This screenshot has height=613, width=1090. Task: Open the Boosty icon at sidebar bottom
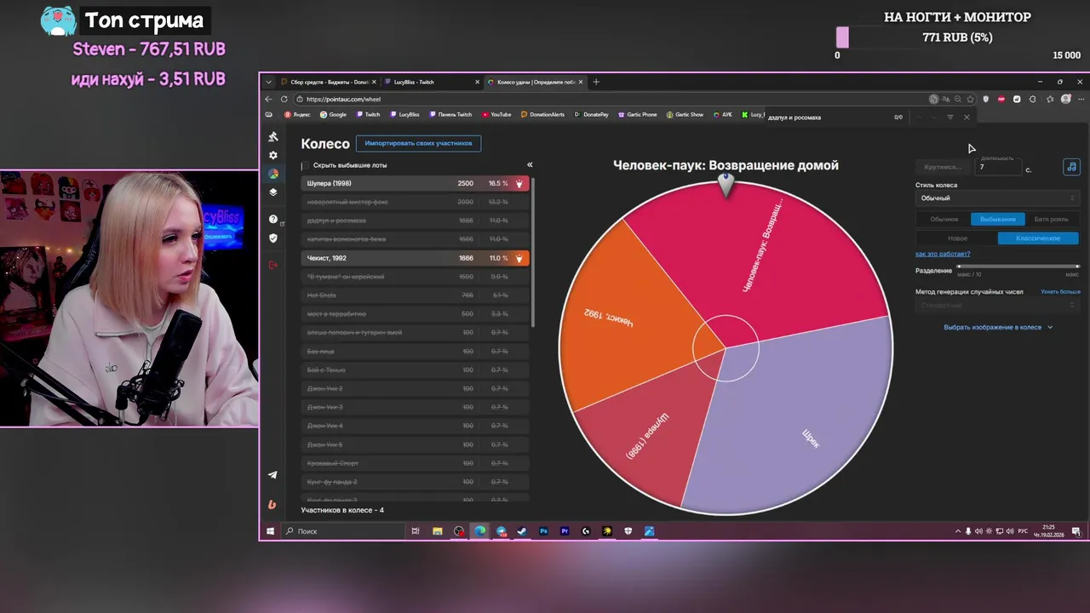pos(272,504)
